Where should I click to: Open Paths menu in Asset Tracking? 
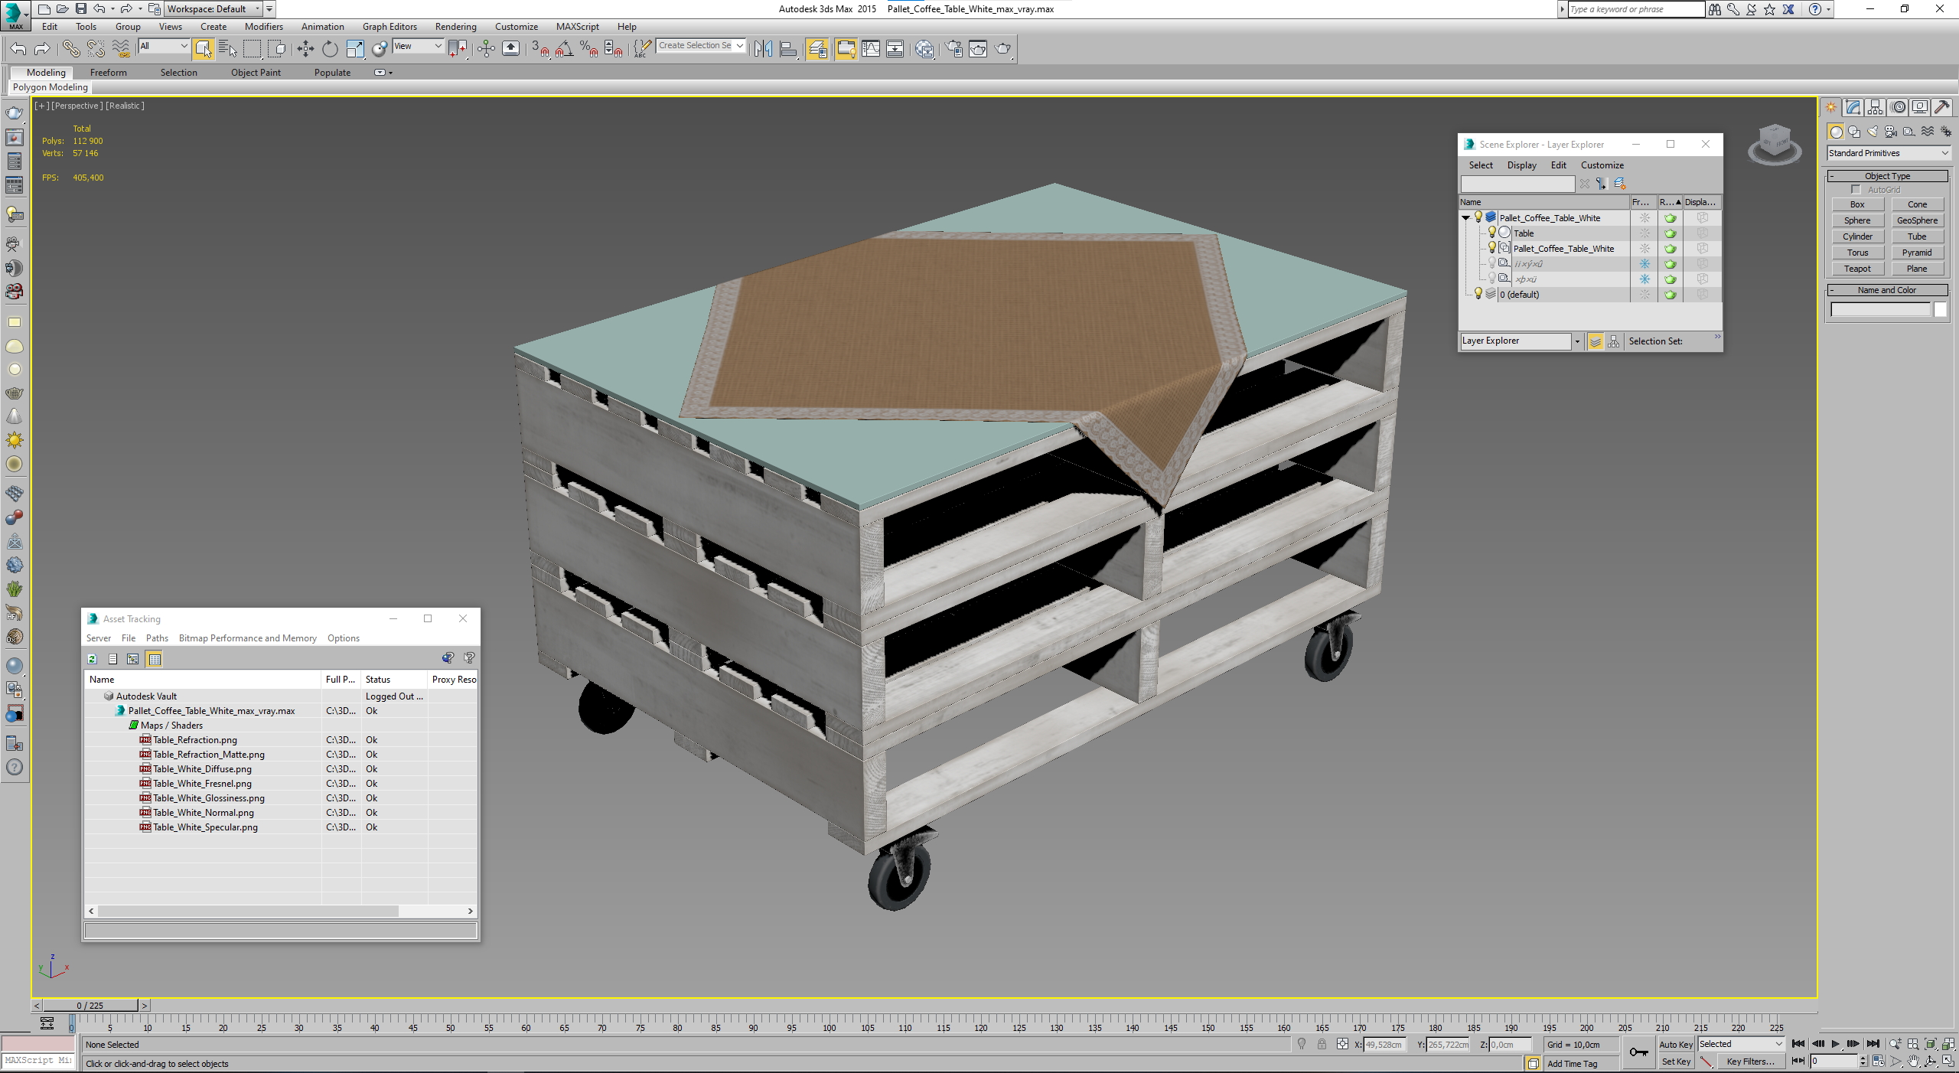point(157,638)
